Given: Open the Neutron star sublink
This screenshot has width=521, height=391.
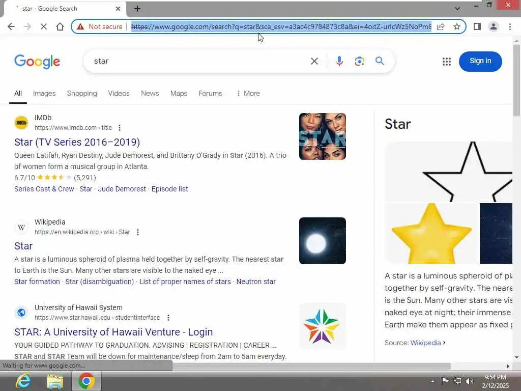Looking at the screenshot, I should (x=256, y=282).
